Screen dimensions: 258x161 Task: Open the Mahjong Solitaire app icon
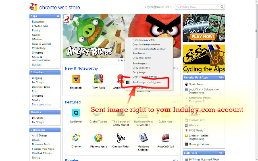(143, 138)
